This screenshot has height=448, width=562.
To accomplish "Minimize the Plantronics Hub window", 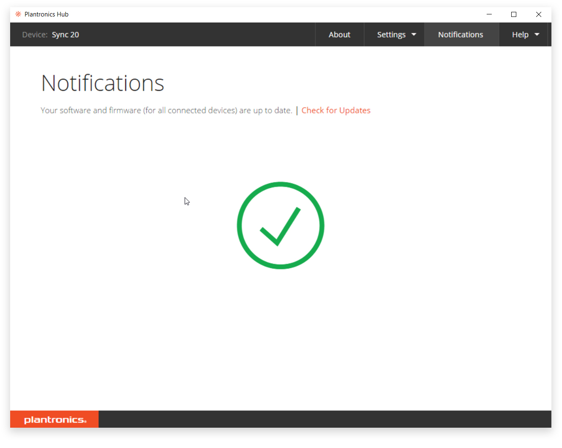I will pos(489,14).
